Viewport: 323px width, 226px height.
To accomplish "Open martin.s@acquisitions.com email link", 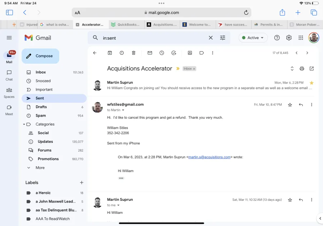I will coord(209,157).
